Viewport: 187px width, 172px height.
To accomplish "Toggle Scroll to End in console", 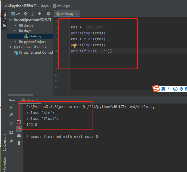I will point(19,129).
